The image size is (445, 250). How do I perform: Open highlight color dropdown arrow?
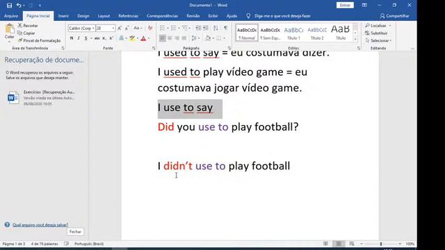click(x=138, y=38)
